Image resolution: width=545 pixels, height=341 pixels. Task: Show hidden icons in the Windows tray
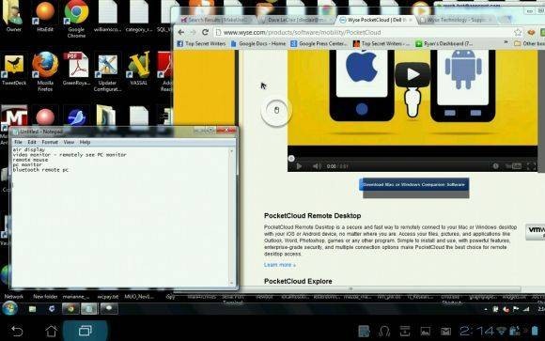486,309
